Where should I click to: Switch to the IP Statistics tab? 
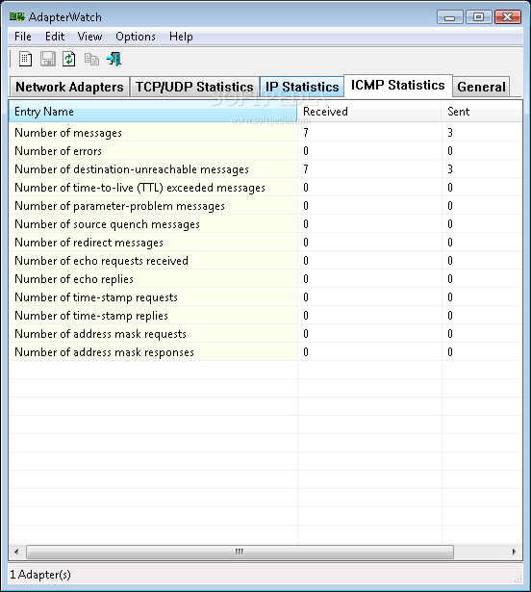coord(302,87)
